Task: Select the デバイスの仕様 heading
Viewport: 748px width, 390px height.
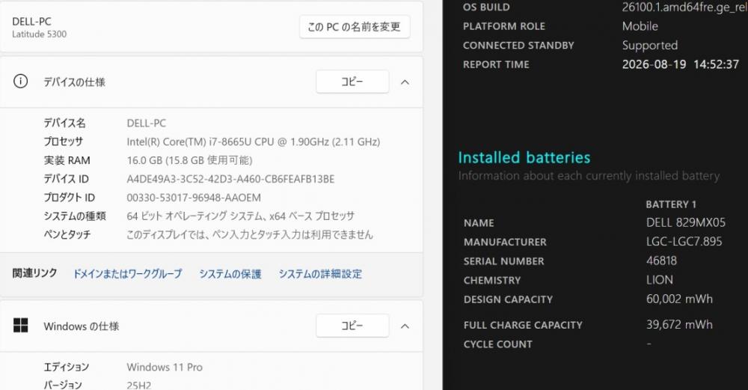Action: coord(74,82)
